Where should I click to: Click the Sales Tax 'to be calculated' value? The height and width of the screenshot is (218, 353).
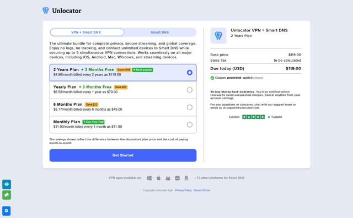287,61
